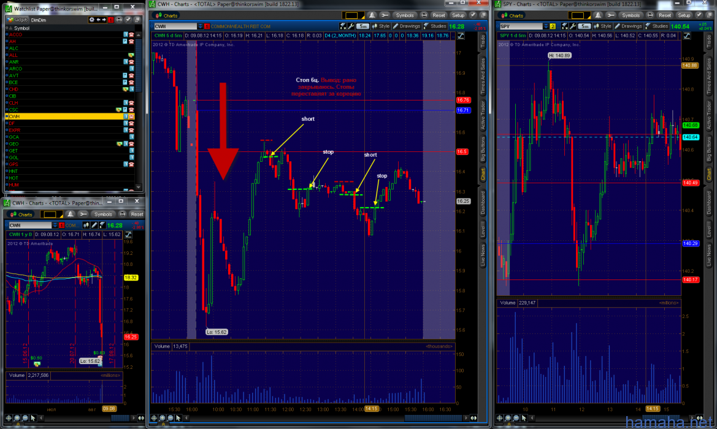Toggle the chart scale icon in CWH 5m
The image size is (717, 429).
click(x=461, y=36)
